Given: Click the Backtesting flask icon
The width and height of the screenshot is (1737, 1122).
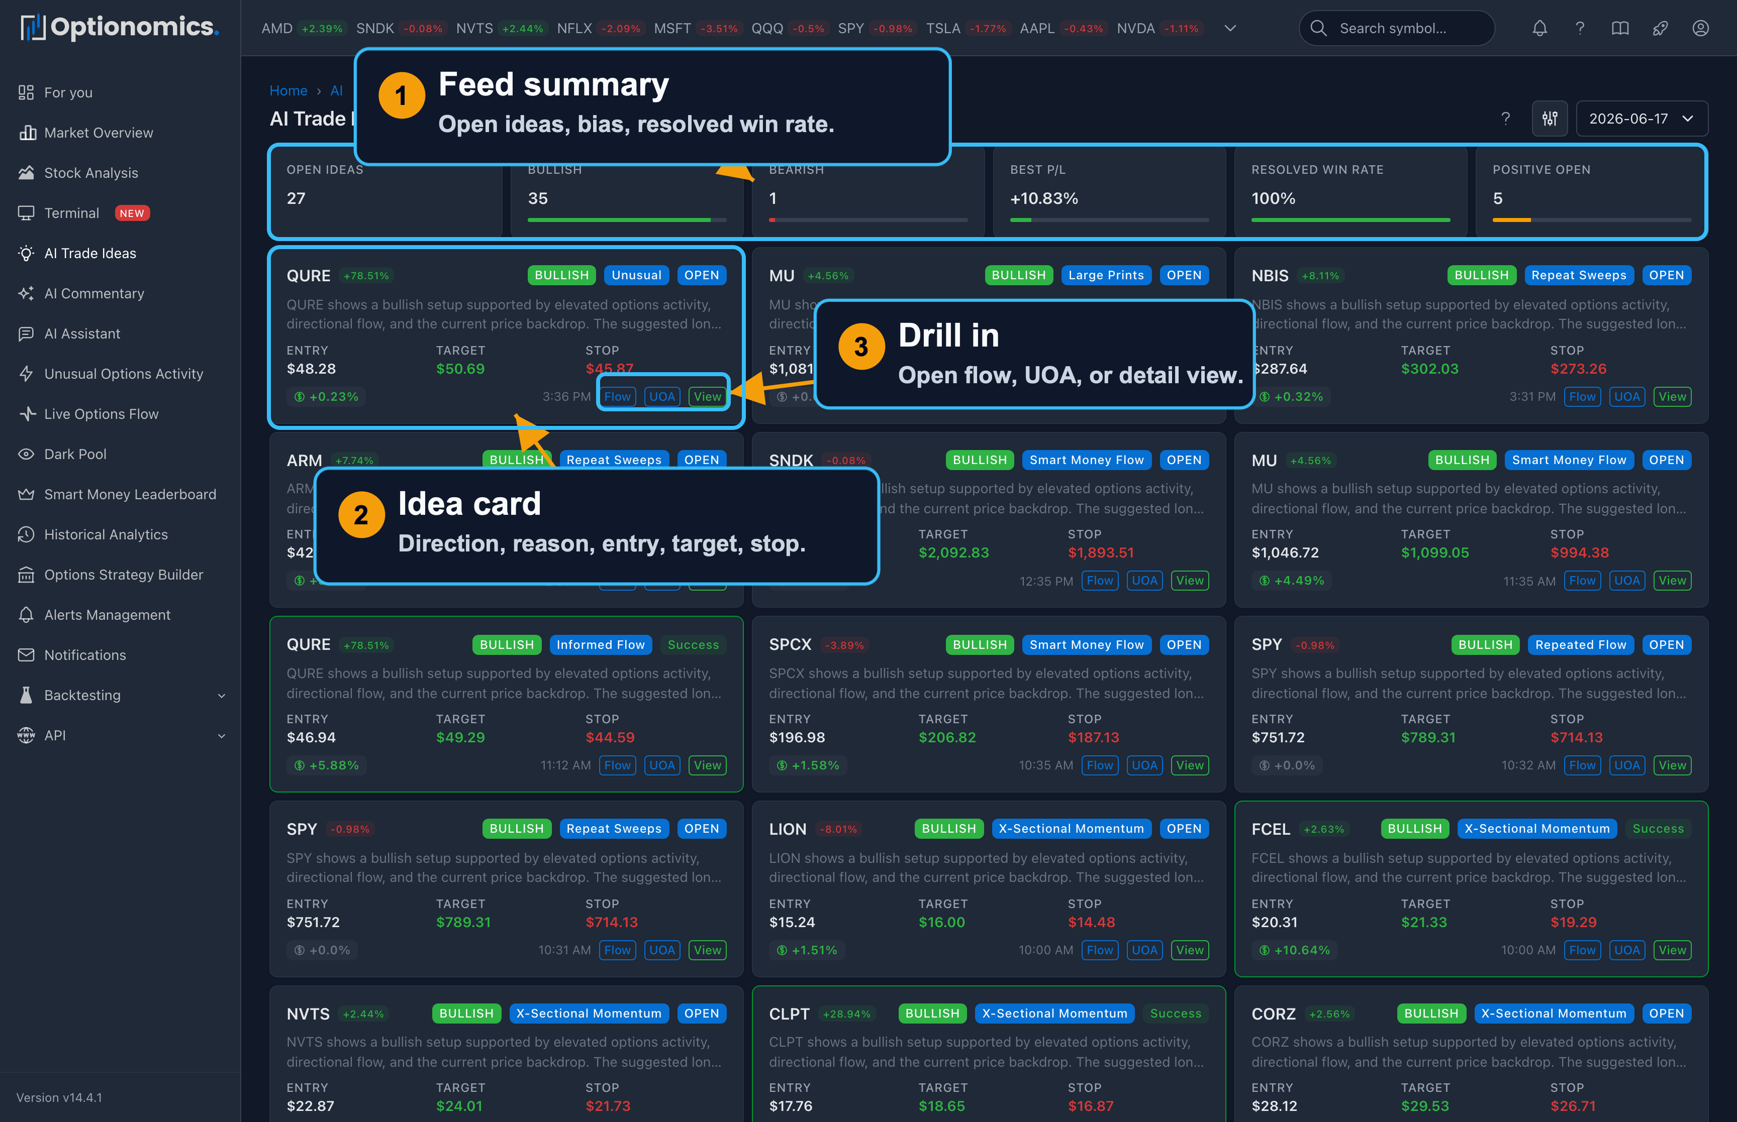Looking at the screenshot, I should pyautogui.click(x=26, y=694).
